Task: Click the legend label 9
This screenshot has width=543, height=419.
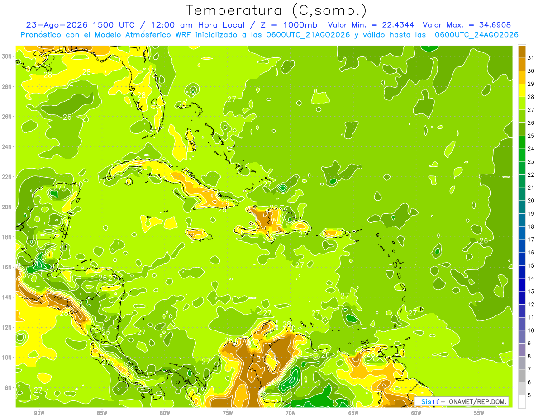Action: click(x=530, y=344)
